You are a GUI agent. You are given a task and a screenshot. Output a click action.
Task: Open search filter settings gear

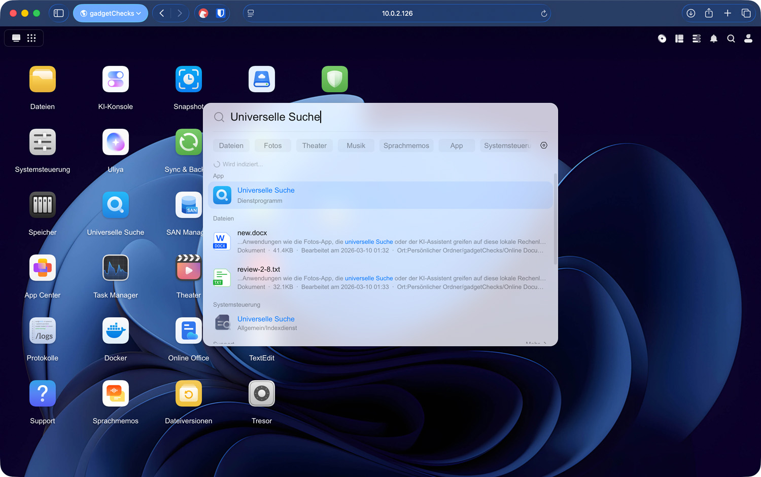[544, 145]
